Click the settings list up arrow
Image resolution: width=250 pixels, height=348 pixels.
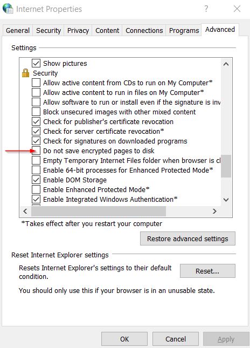click(226, 64)
